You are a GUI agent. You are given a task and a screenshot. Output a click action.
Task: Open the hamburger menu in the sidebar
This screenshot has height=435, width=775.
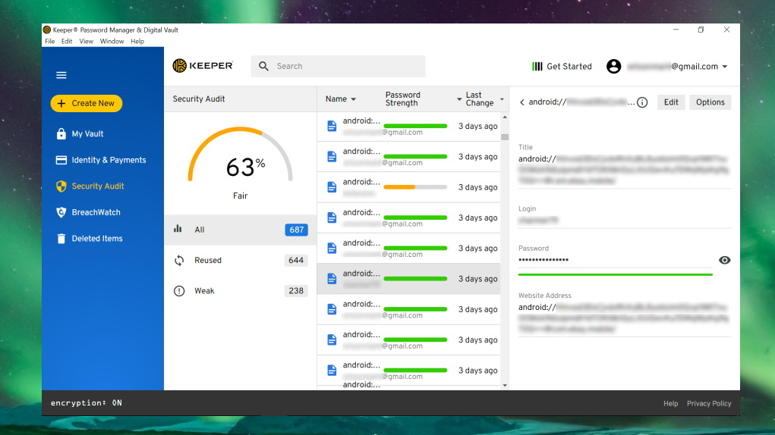coord(61,75)
